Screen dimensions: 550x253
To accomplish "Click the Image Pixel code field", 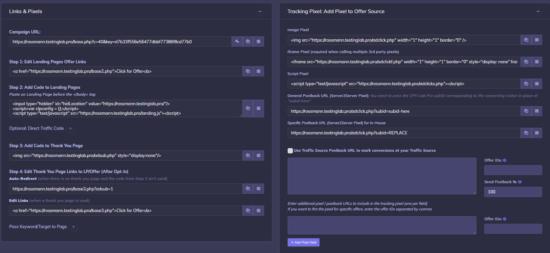I will pyautogui.click(x=404, y=40).
